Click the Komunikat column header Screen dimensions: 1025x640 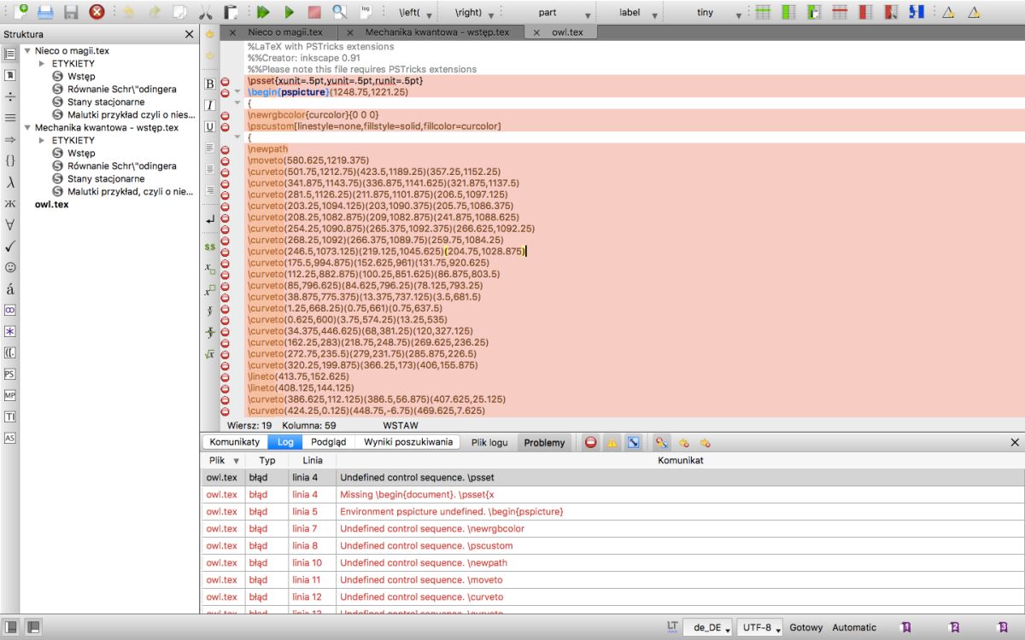point(680,460)
